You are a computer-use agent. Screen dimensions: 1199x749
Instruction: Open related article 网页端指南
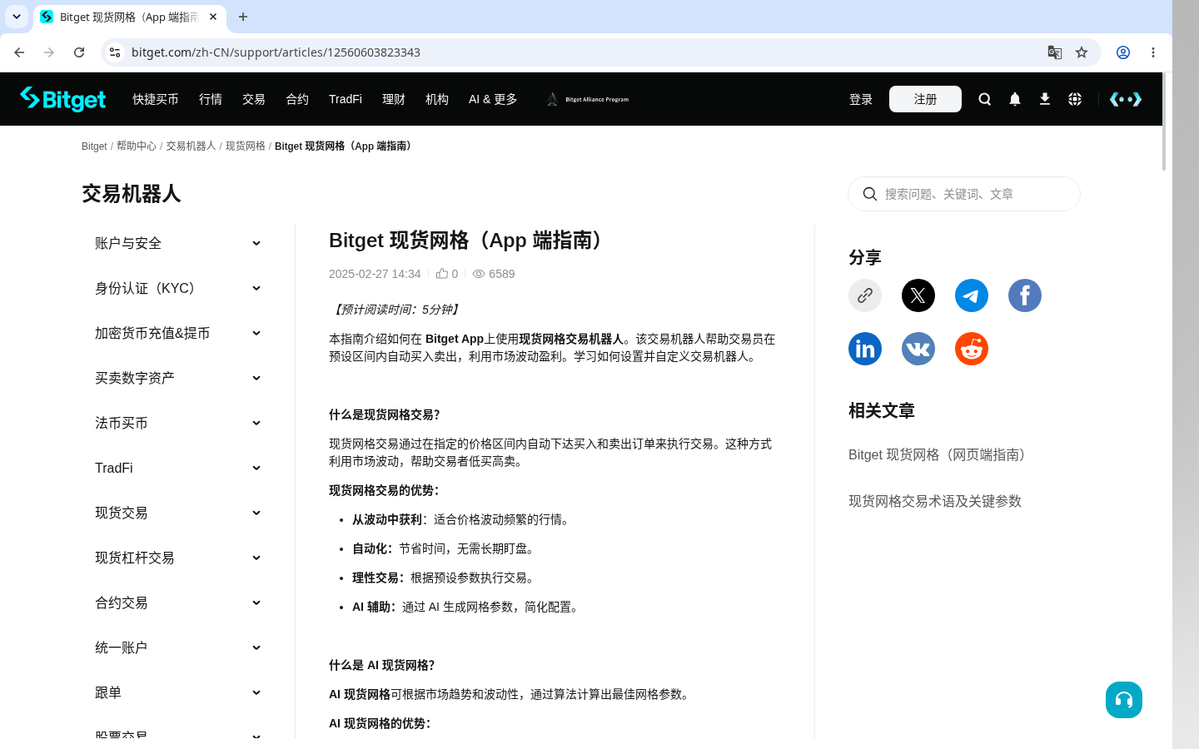(940, 454)
